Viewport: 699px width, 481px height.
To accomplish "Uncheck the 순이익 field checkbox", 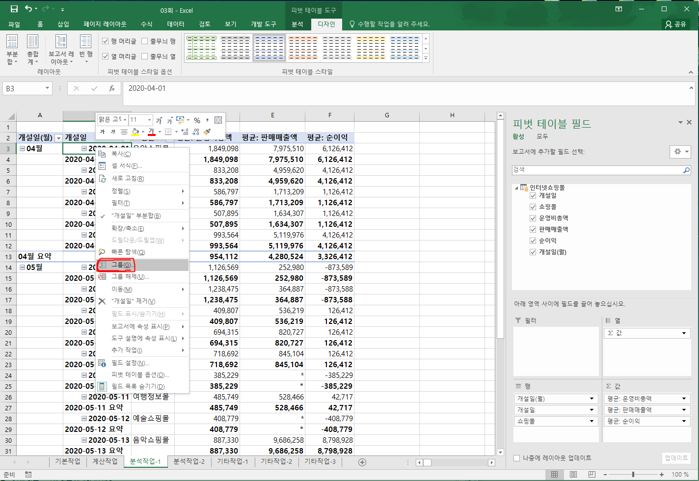I will (533, 240).
